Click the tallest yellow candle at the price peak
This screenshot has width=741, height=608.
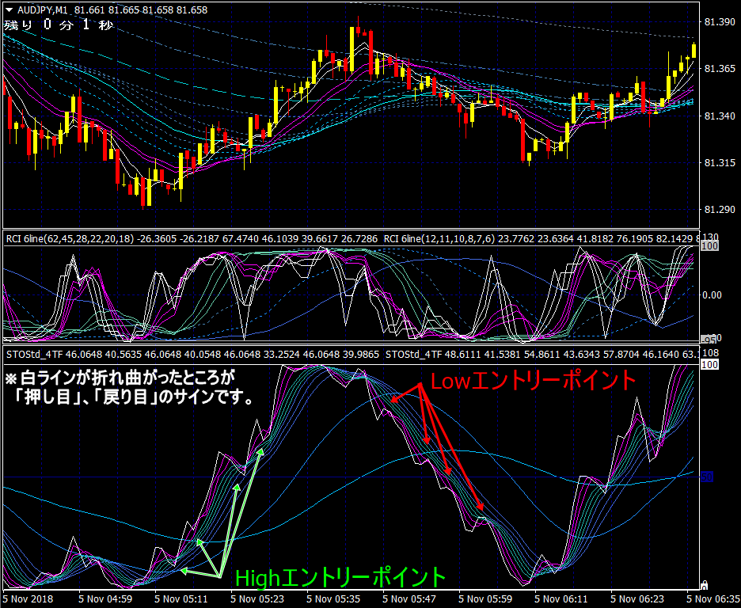[352, 50]
